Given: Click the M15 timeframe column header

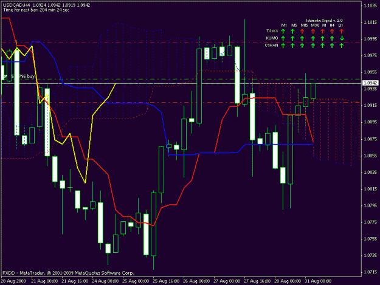Looking at the screenshot, I should click(304, 25).
